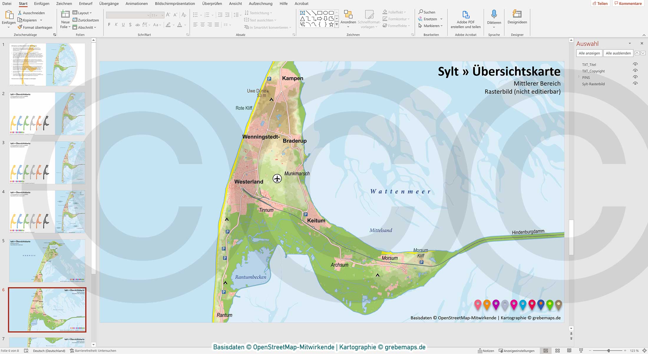Toggle visibility of Sylt-Rasterbild
648x354 pixels.
(x=635, y=84)
